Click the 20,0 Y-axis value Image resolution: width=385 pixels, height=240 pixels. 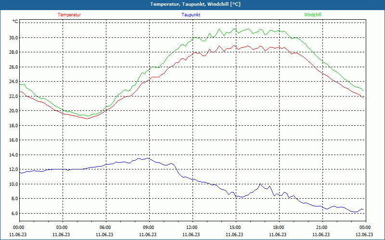pyautogui.click(x=13, y=111)
